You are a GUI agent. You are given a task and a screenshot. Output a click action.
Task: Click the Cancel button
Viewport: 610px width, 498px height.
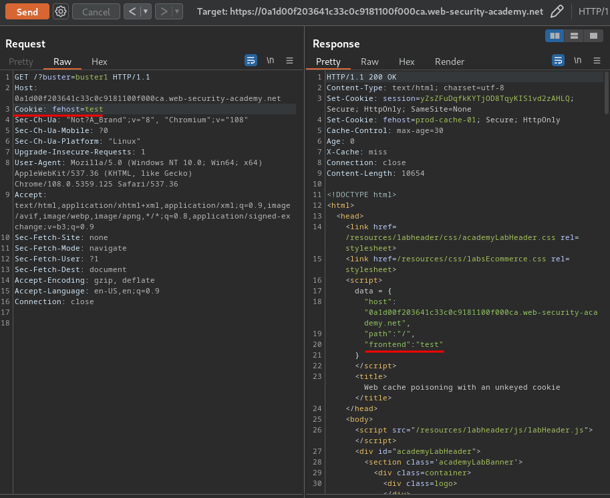96,11
